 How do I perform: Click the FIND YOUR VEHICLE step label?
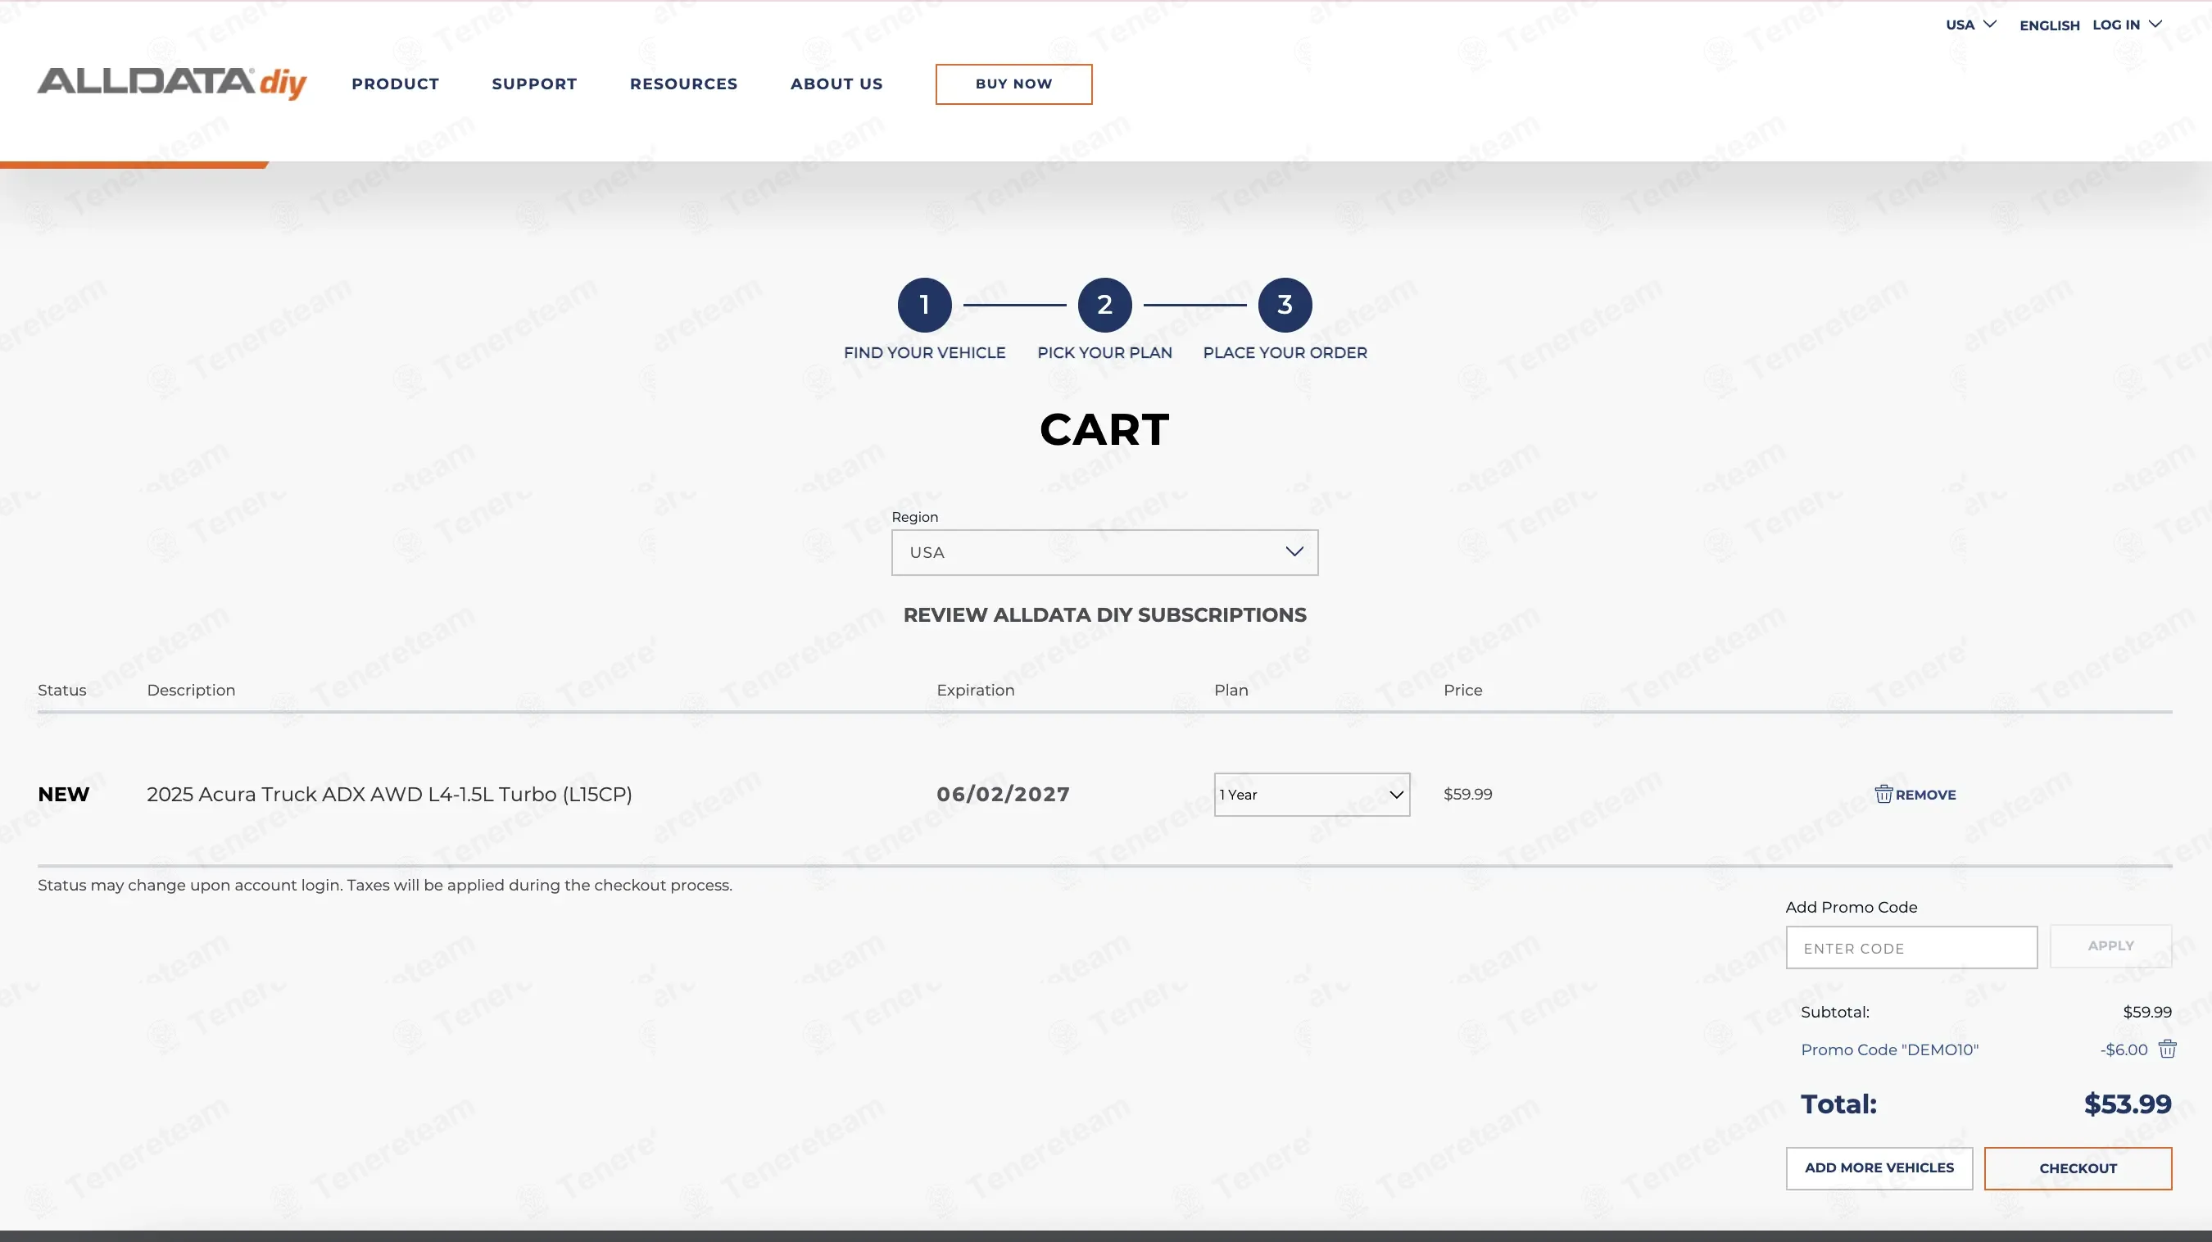[924, 353]
